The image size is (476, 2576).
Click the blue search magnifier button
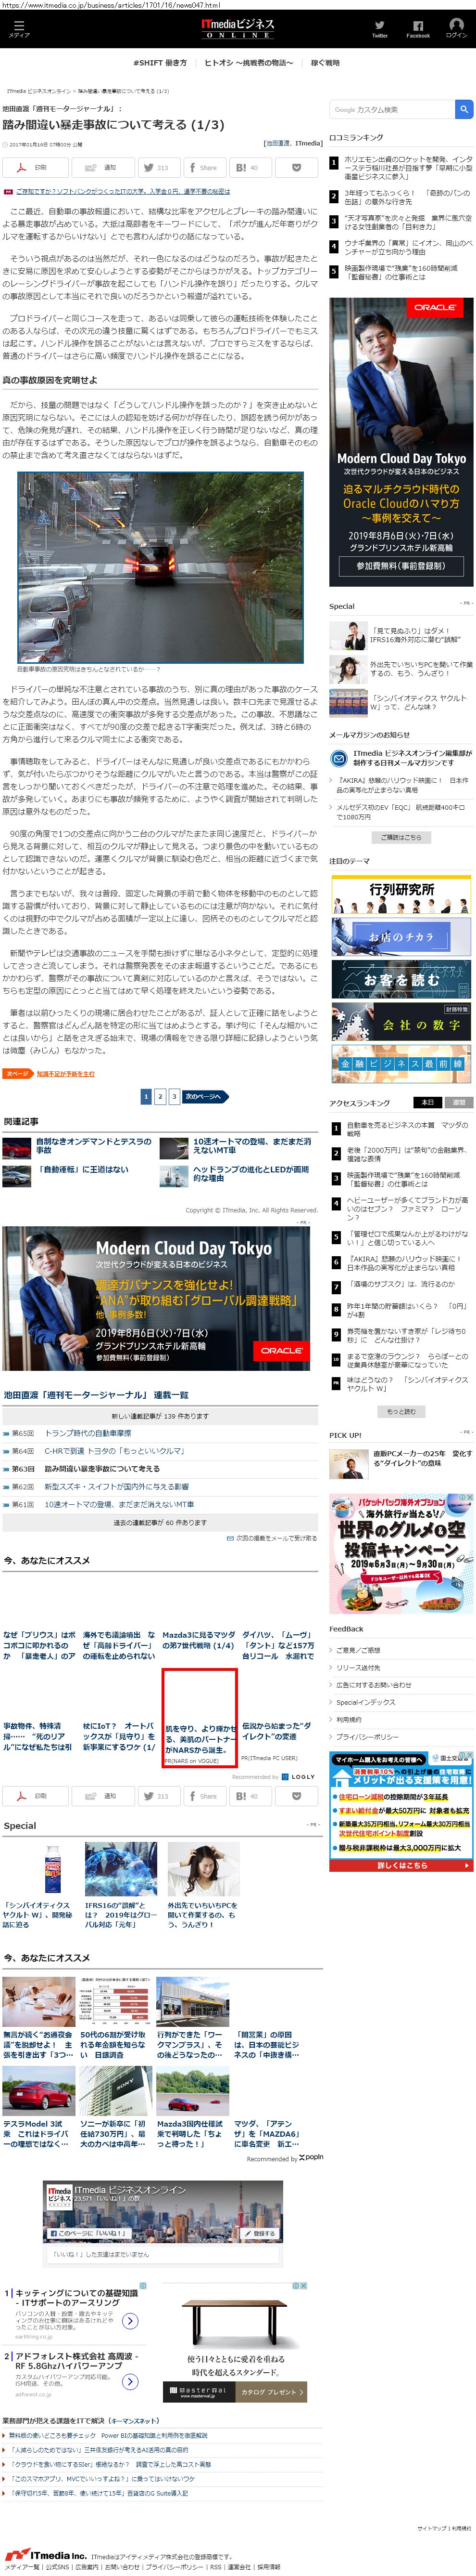click(464, 109)
